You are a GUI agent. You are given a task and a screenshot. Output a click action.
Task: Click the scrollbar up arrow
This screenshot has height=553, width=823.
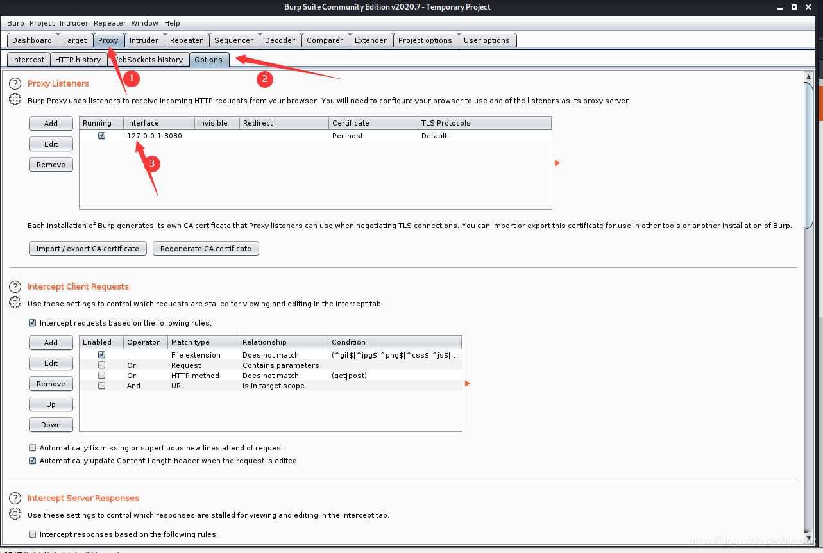point(809,77)
